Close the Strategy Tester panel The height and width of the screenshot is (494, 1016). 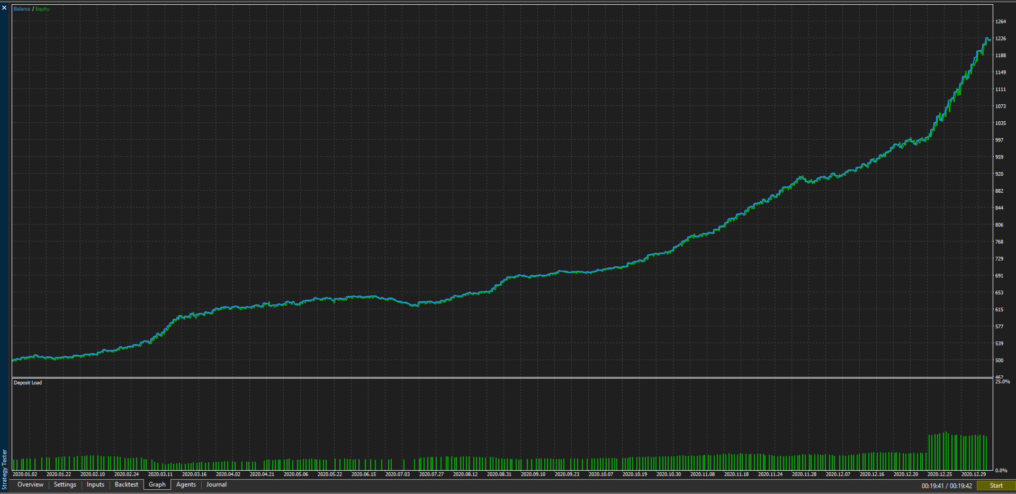tap(4, 8)
